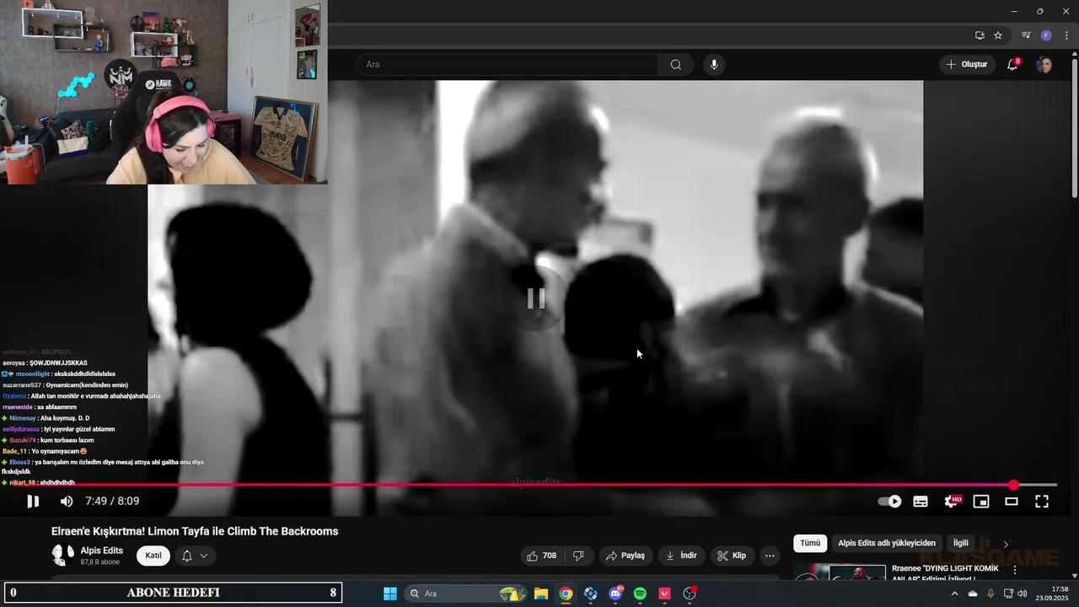The width and height of the screenshot is (1079, 607).
Task: Open options for Raenee recommended video
Action: click(x=1014, y=571)
